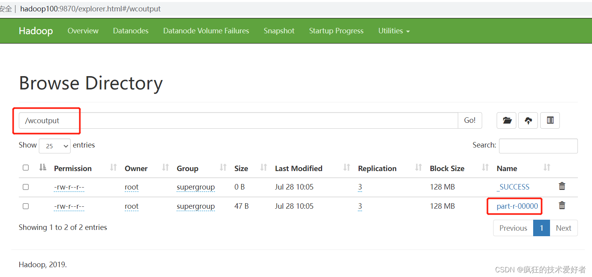Click the table Search input field
The height and width of the screenshot is (277, 592).
(538, 146)
